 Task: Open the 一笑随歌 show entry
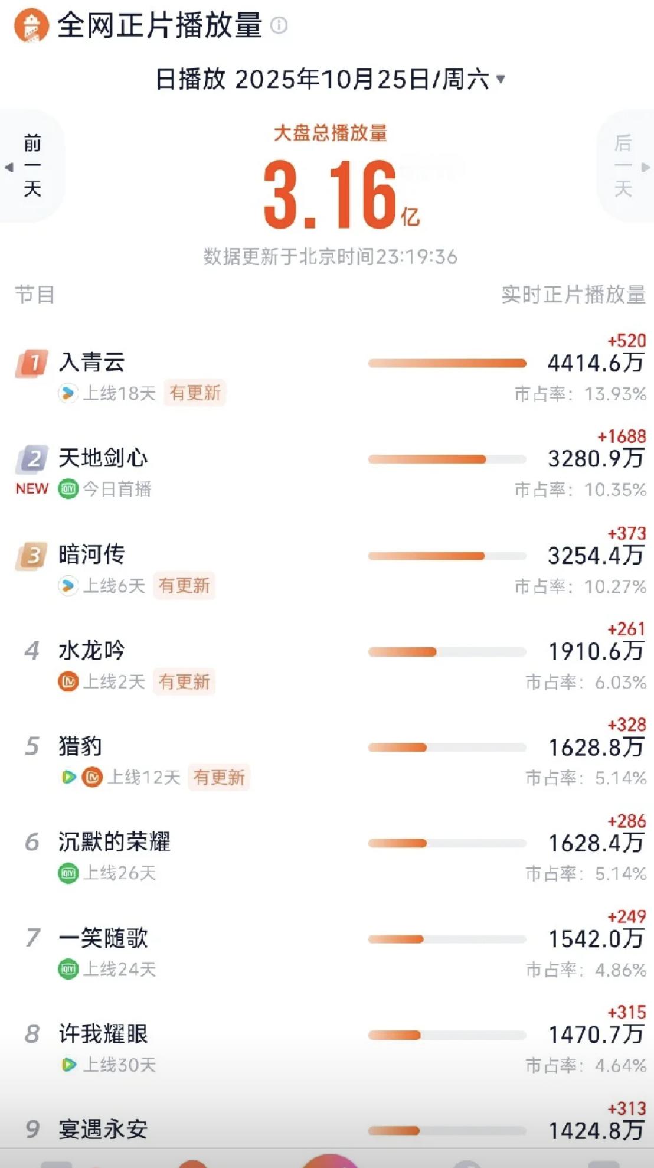103,938
